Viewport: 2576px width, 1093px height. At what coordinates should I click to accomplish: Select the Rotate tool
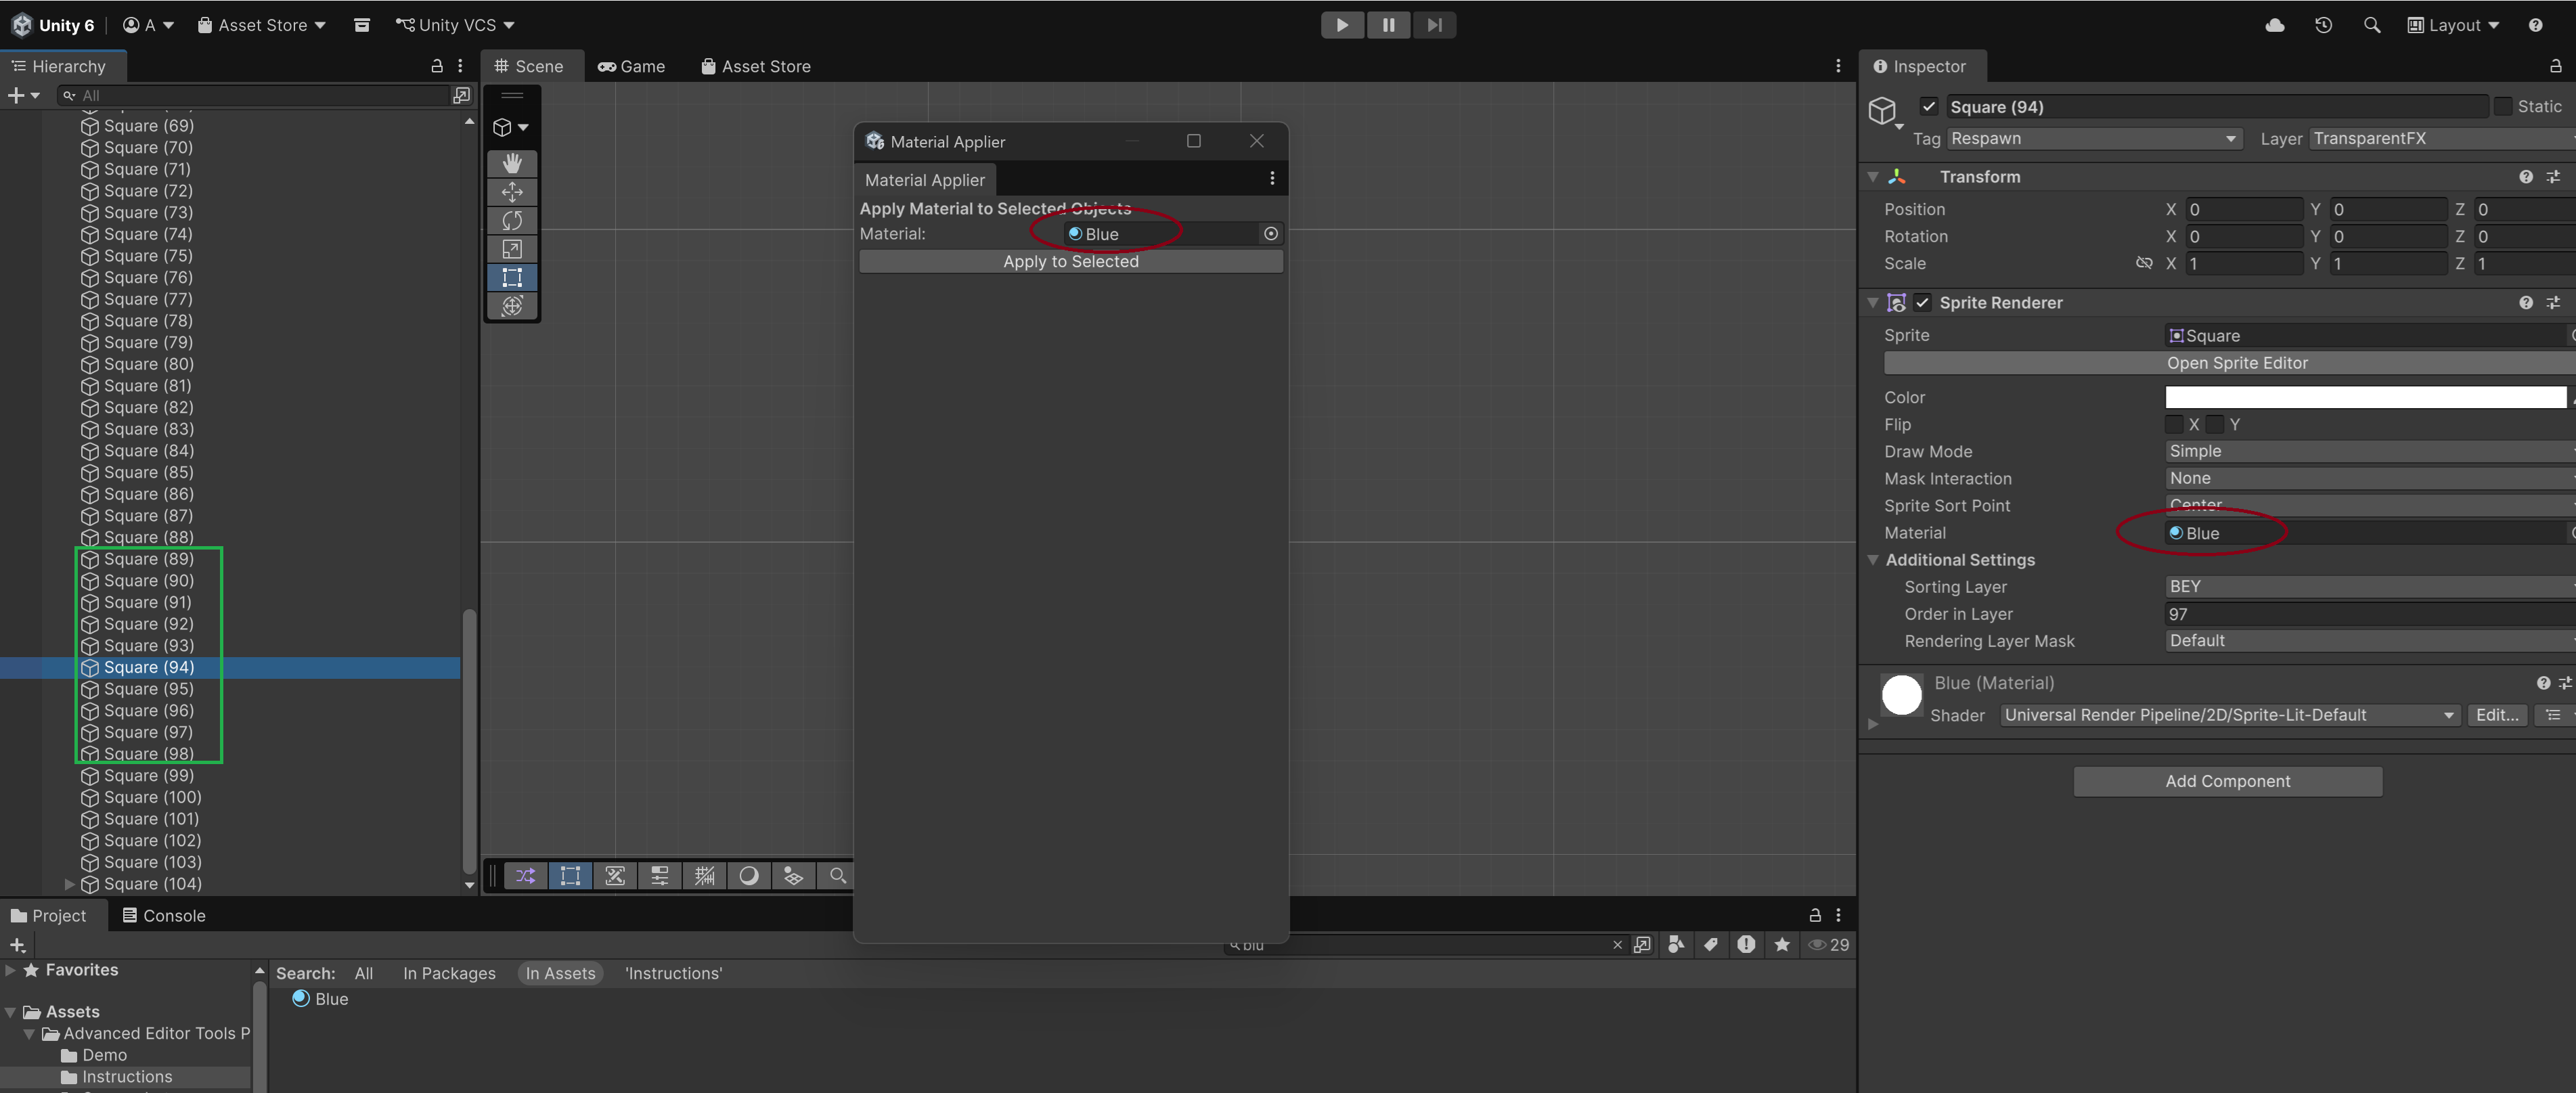[x=512, y=220]
